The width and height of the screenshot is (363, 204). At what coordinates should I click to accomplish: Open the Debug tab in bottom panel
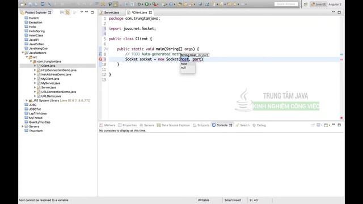tap(259, 125)
